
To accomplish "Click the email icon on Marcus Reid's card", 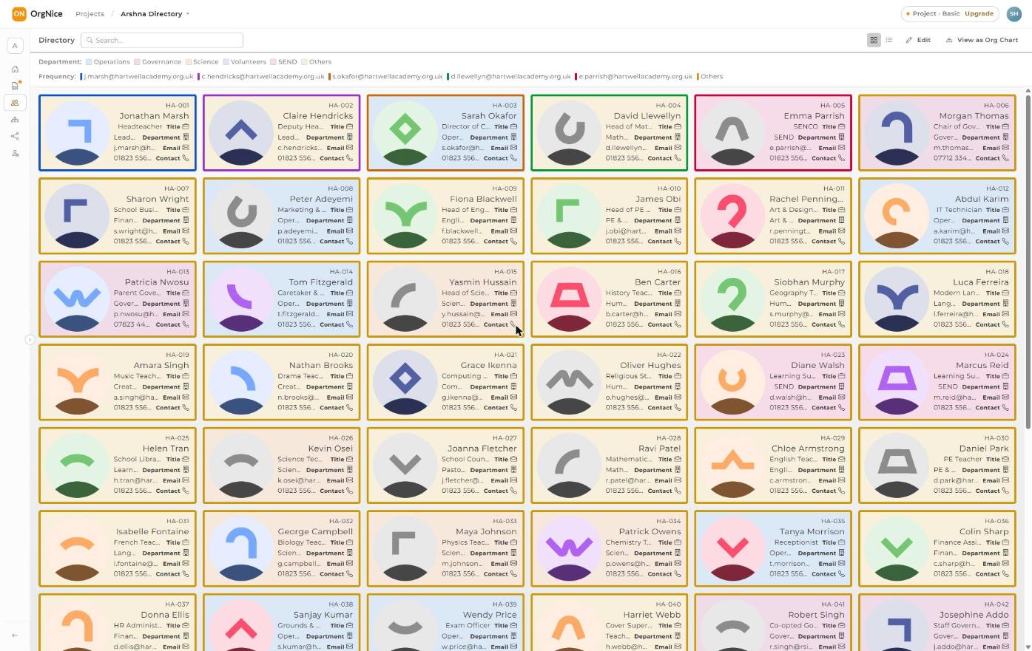I will pos(1006,397).
